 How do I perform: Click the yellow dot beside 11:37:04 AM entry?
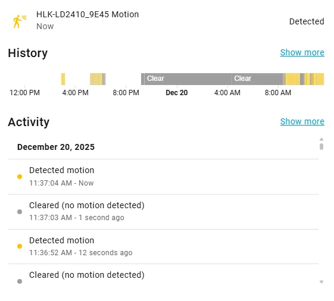pos(20,177)
